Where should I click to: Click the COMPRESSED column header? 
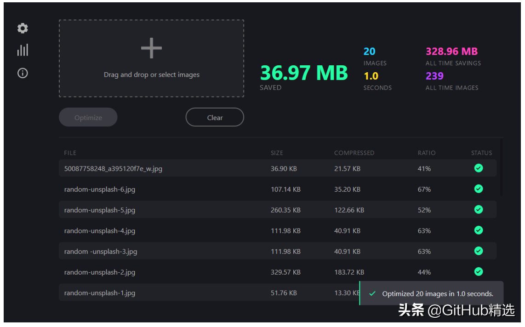(x=354, y=153)
